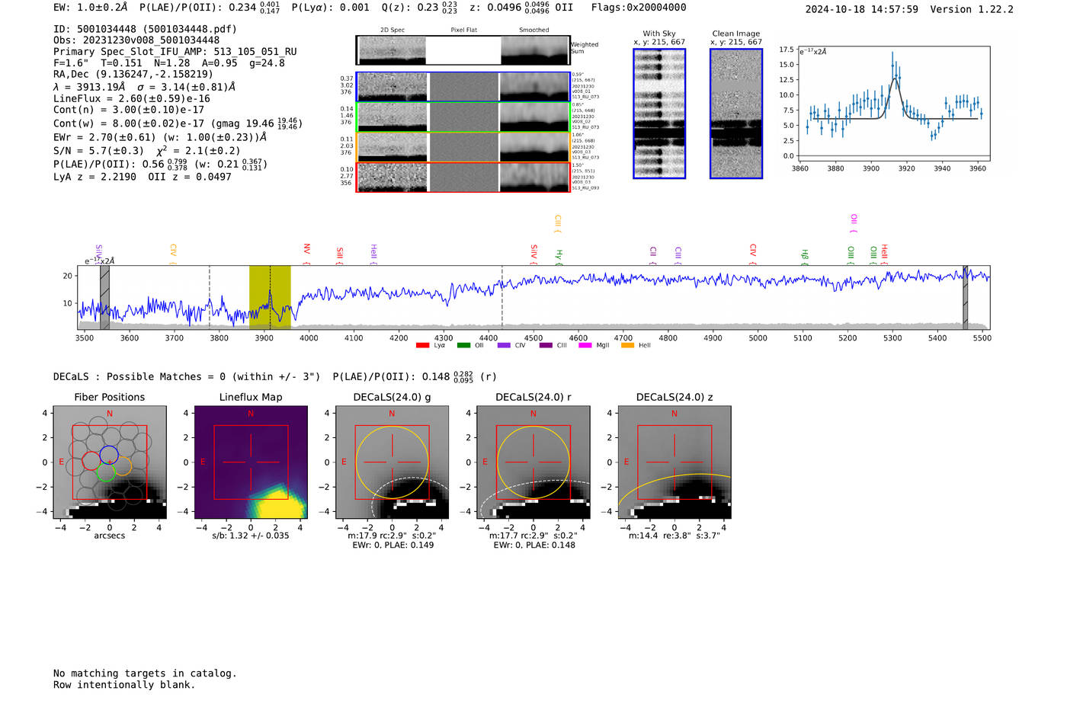
Task: Click Primary Spec_Slot_IFU_AMP: 513_105_051_RU text
Action: [175, 52]
